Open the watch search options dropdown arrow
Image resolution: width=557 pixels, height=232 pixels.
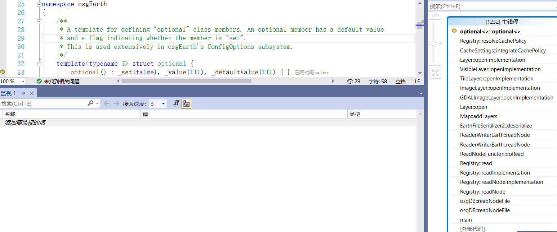97,103
